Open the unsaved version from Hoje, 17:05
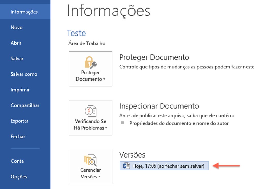This screenshot has height=189, width=254. [168, 166]
